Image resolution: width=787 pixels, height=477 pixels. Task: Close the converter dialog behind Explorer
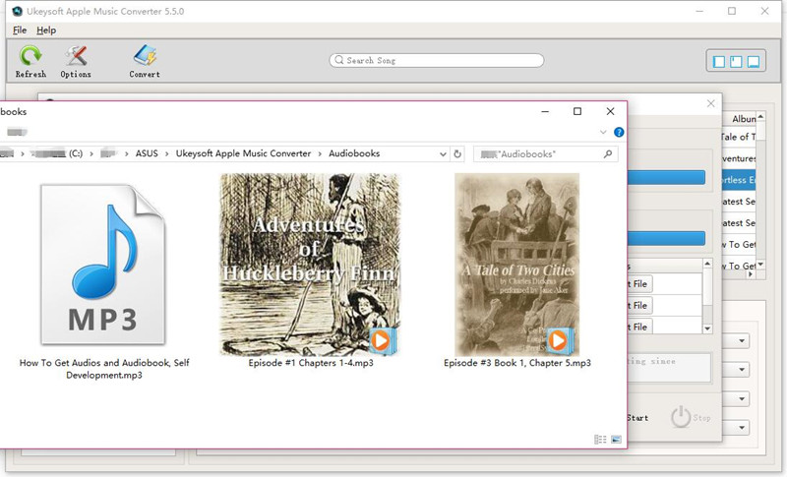click(710, 103)
